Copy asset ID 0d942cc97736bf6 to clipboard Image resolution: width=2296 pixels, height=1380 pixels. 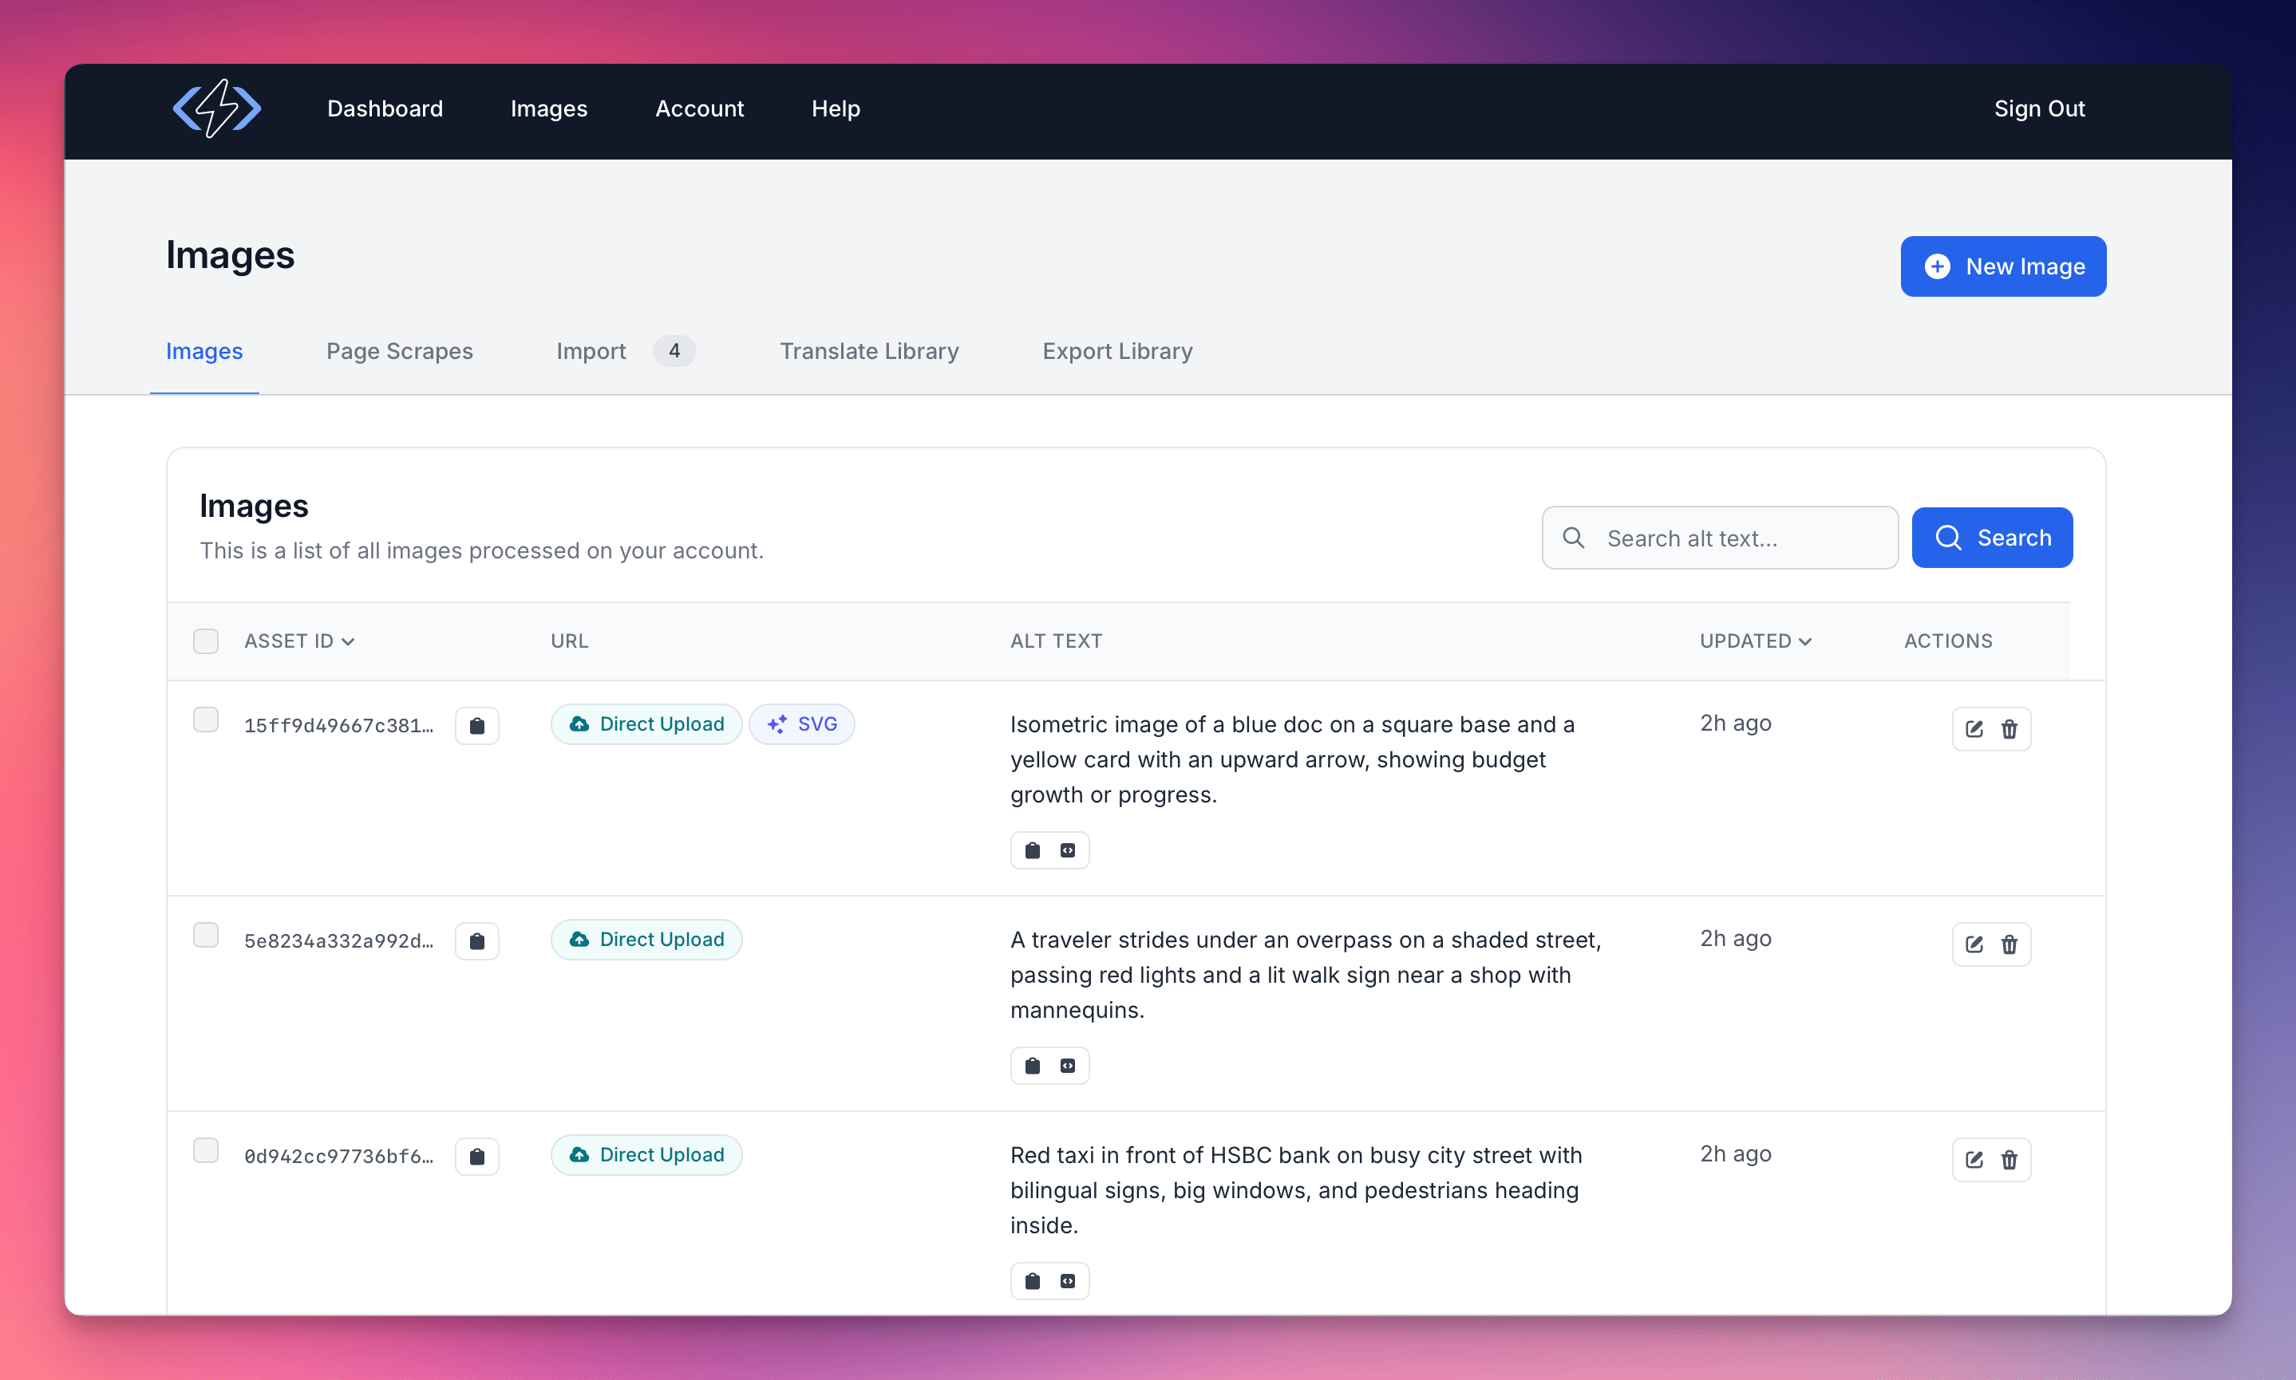pos(476,1157)
